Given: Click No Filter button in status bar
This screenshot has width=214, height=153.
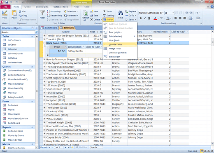Looking at the screenshot, I should tap(81, 147).
